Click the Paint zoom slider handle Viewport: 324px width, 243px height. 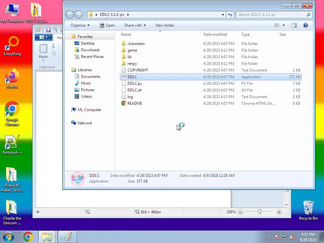pyautogui.click(x=260, y=212)
